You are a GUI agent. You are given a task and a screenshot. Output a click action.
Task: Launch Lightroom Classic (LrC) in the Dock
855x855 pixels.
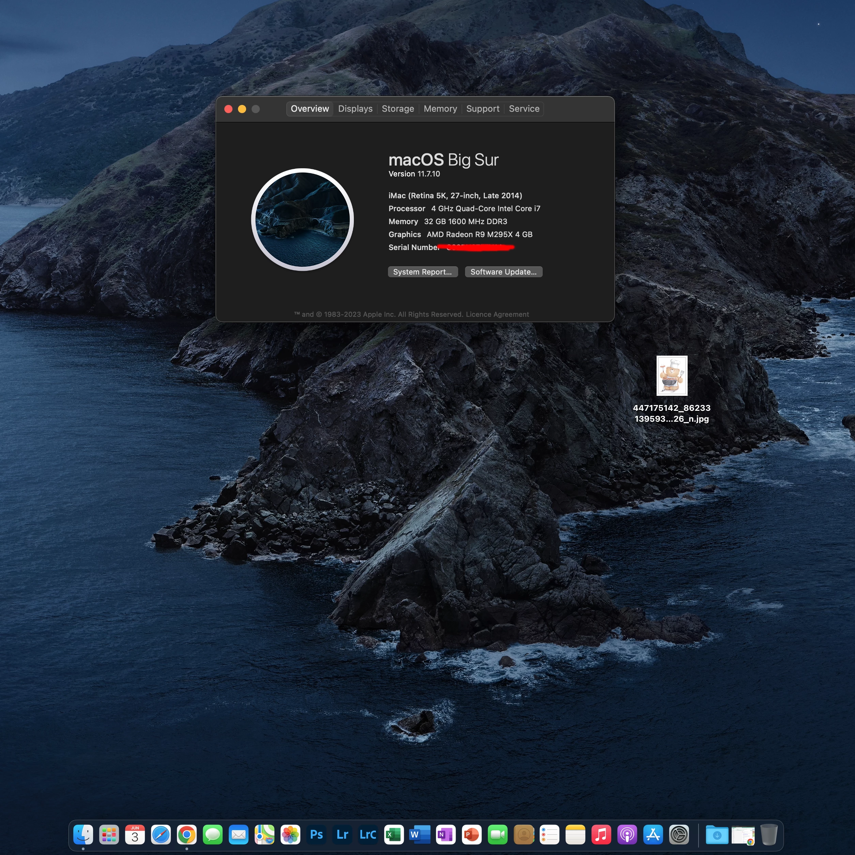pos(368,835)
